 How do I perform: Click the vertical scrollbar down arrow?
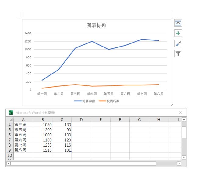click(x=184, y=157)
